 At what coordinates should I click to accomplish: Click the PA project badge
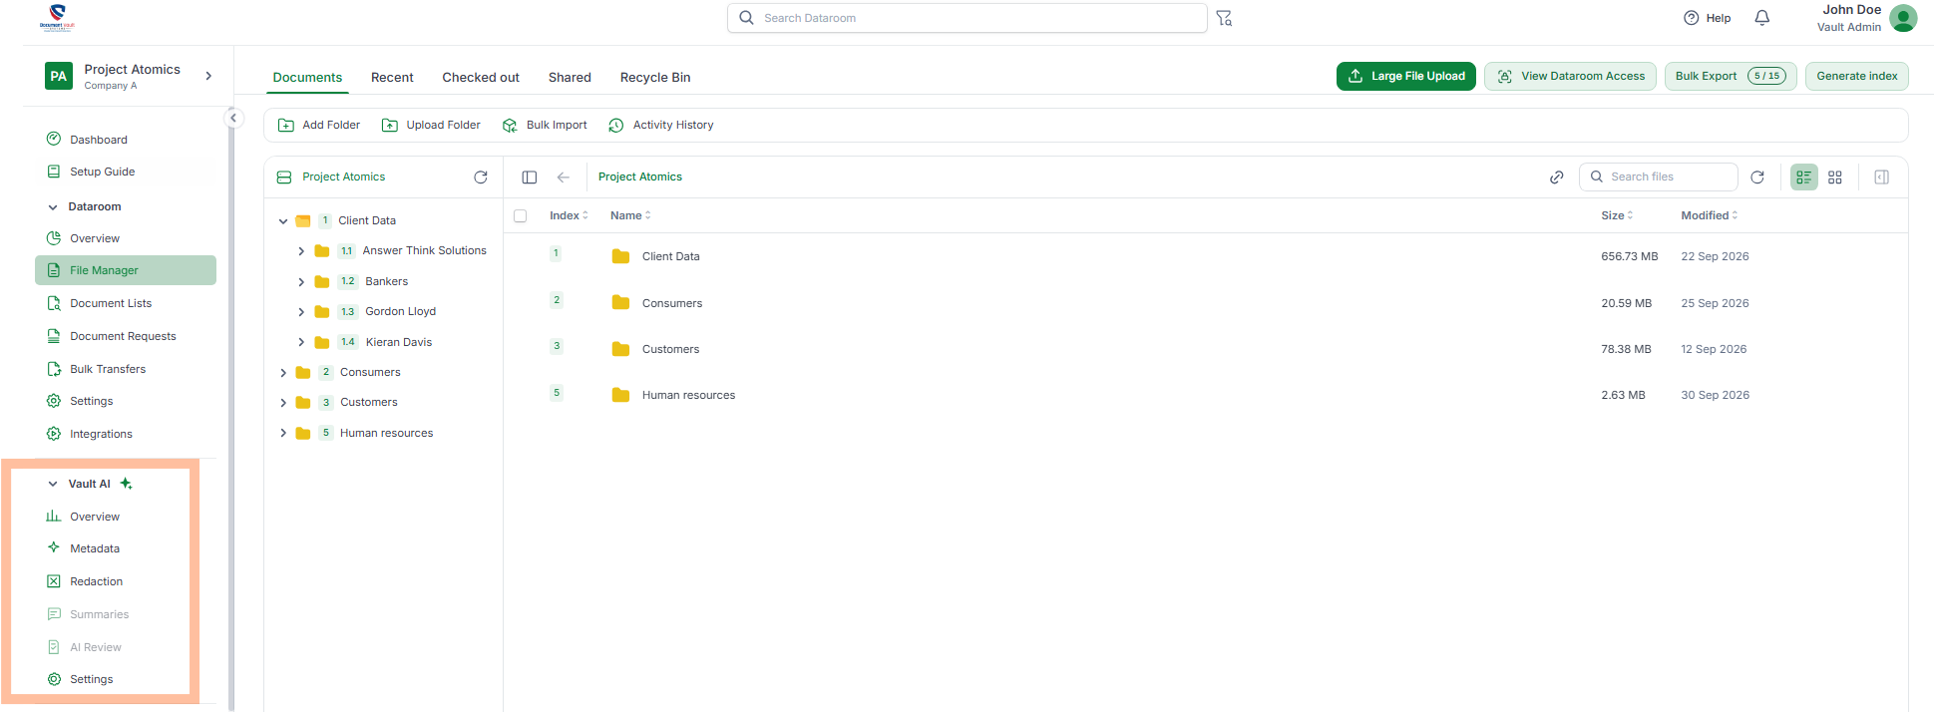[x=59, y=76]
